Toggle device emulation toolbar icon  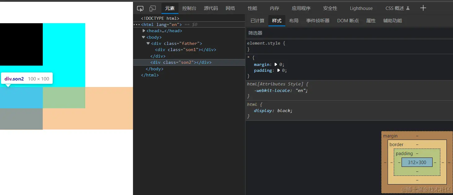coord(152,8)
